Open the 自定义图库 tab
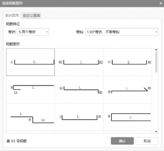The image size is (164, 151). pos(32,16)
